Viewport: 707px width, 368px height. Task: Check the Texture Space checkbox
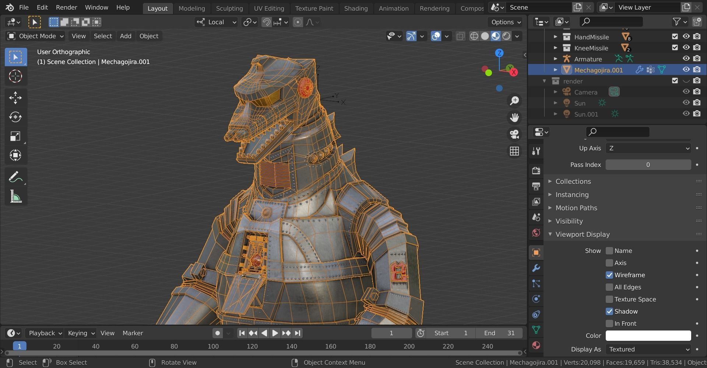(609, 299)
